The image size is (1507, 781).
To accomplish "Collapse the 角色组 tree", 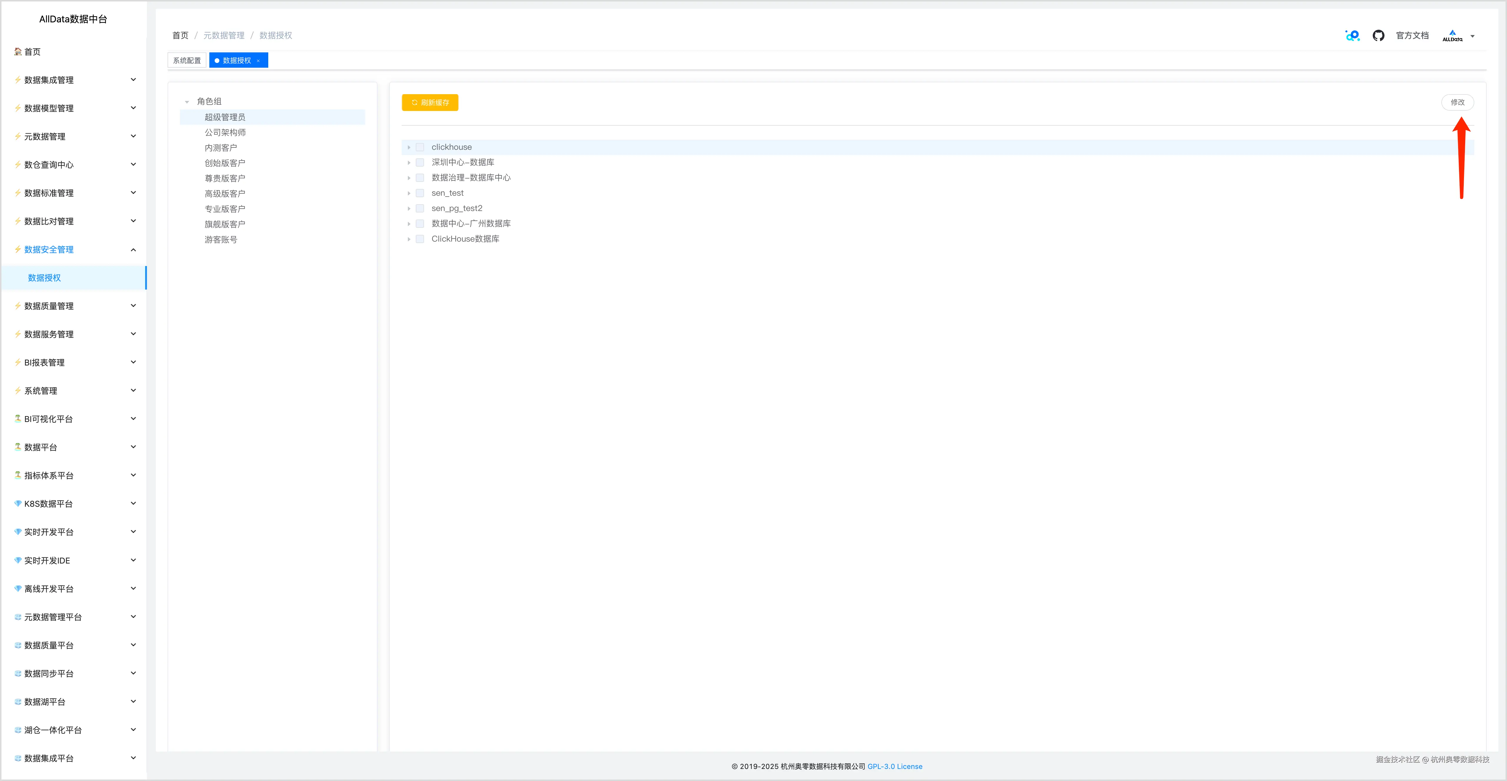I will [187, 102].
